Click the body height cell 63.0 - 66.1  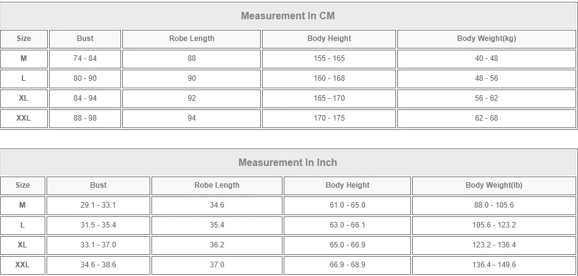pos(347,225)
